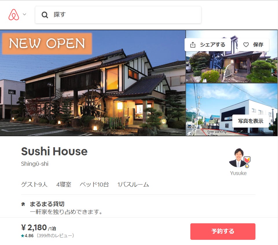Click the house icon beside まるまる貸切

[x=23, y=204]
